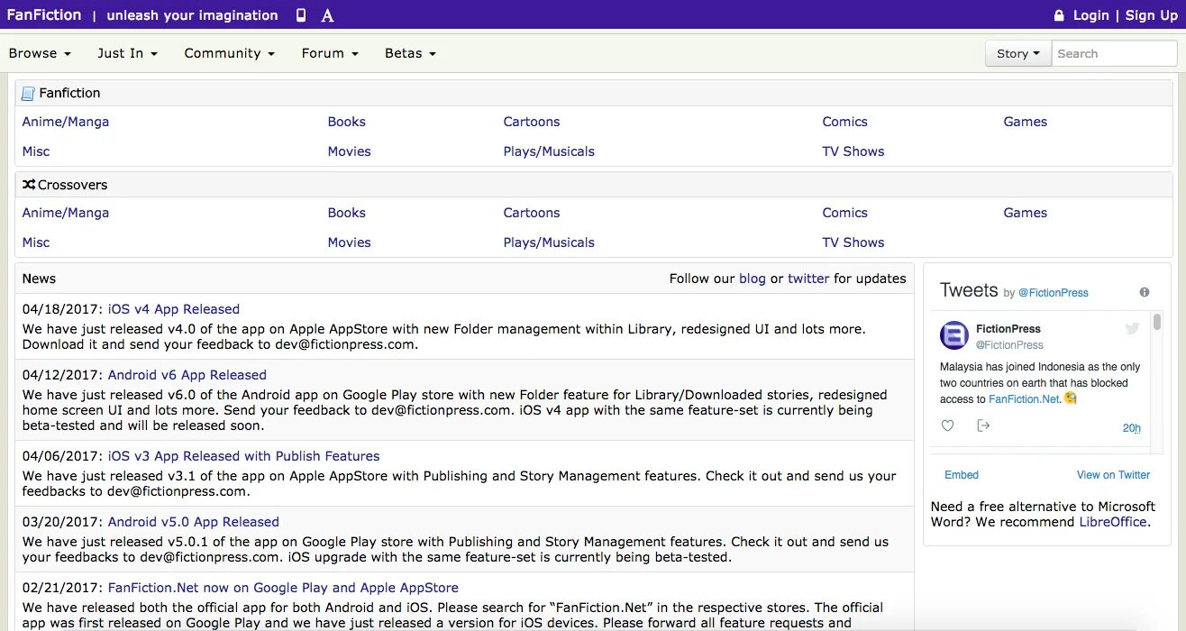The height and width of the screenshot is (631, 1186).
Task: Click the blog link in News header
Action: tap(753, 279)
